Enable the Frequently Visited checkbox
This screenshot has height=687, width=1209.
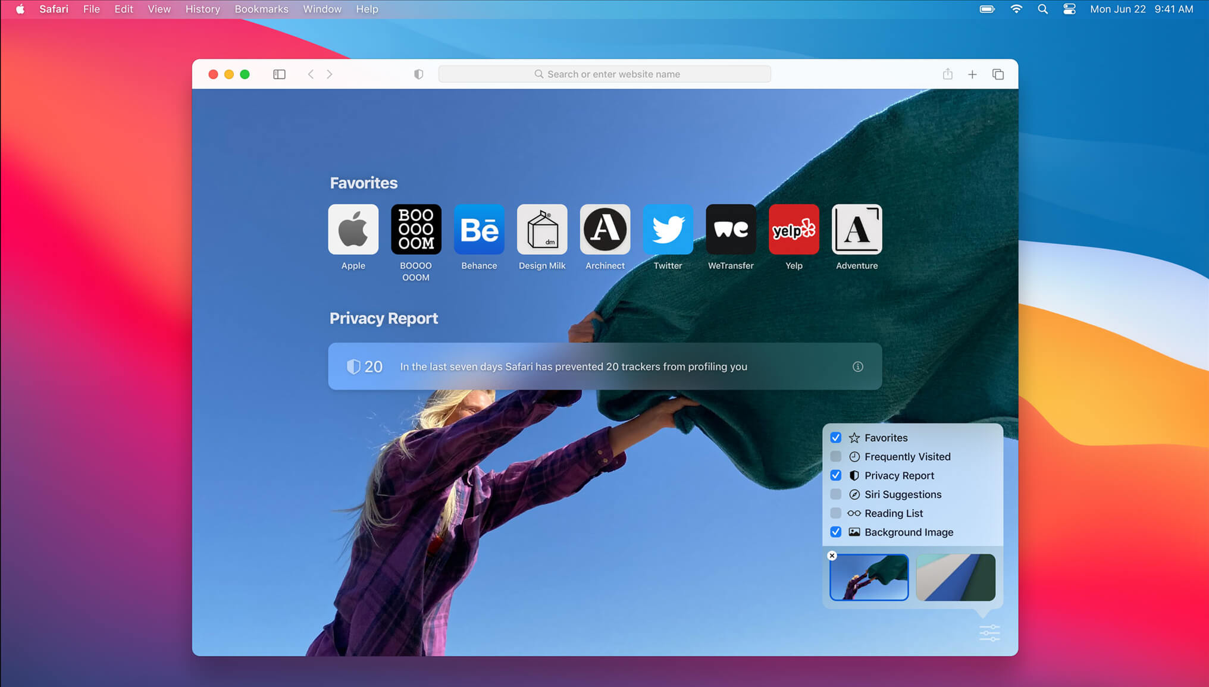click(835, 457)
